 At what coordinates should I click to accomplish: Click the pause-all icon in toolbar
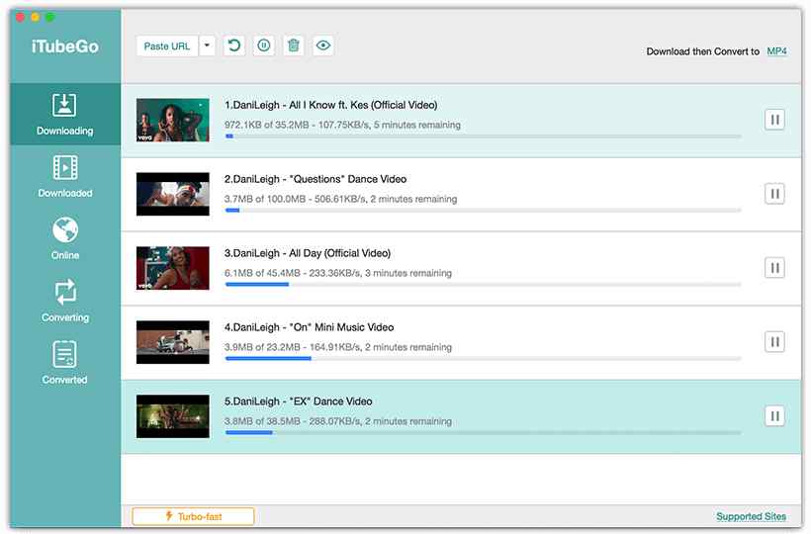[264, 45]
